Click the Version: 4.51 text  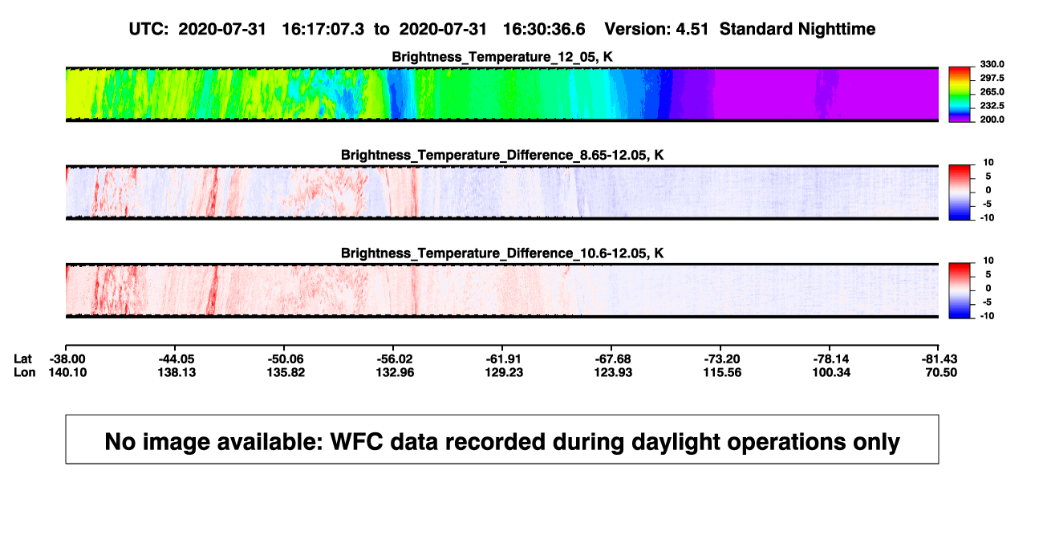[657, 29]
